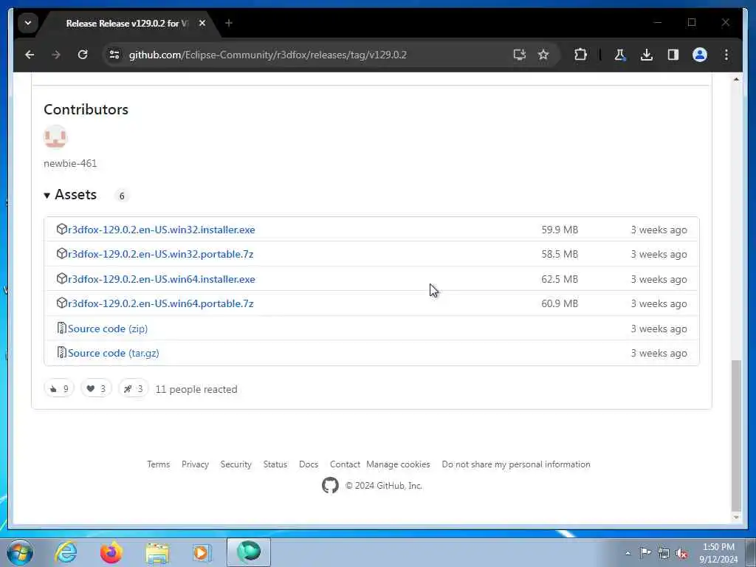Open Windows Explorer from taskbar
The height and width of the screenshot is (567, 756).
point(157,553)
